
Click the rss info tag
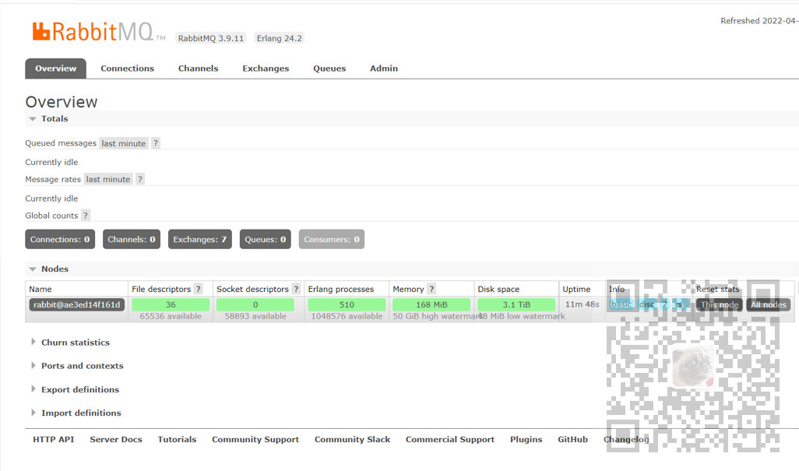pyautogui.click(x=681, y=304)
